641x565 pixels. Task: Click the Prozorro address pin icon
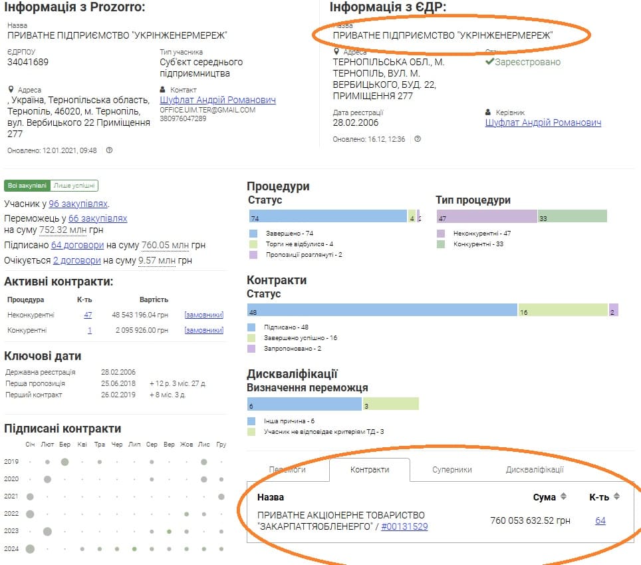(x=11, y=90)
